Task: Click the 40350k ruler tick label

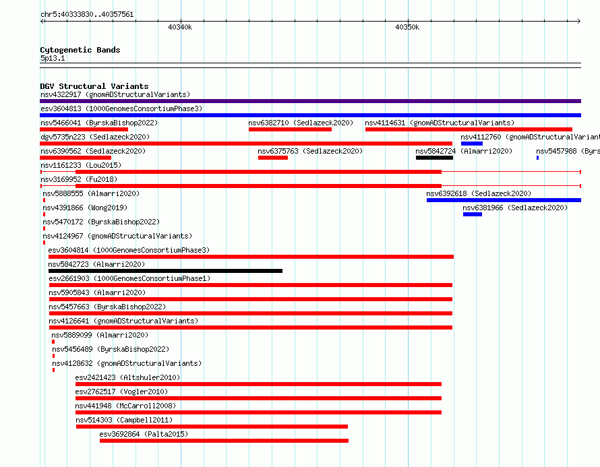Action: [x=407, y=27]
